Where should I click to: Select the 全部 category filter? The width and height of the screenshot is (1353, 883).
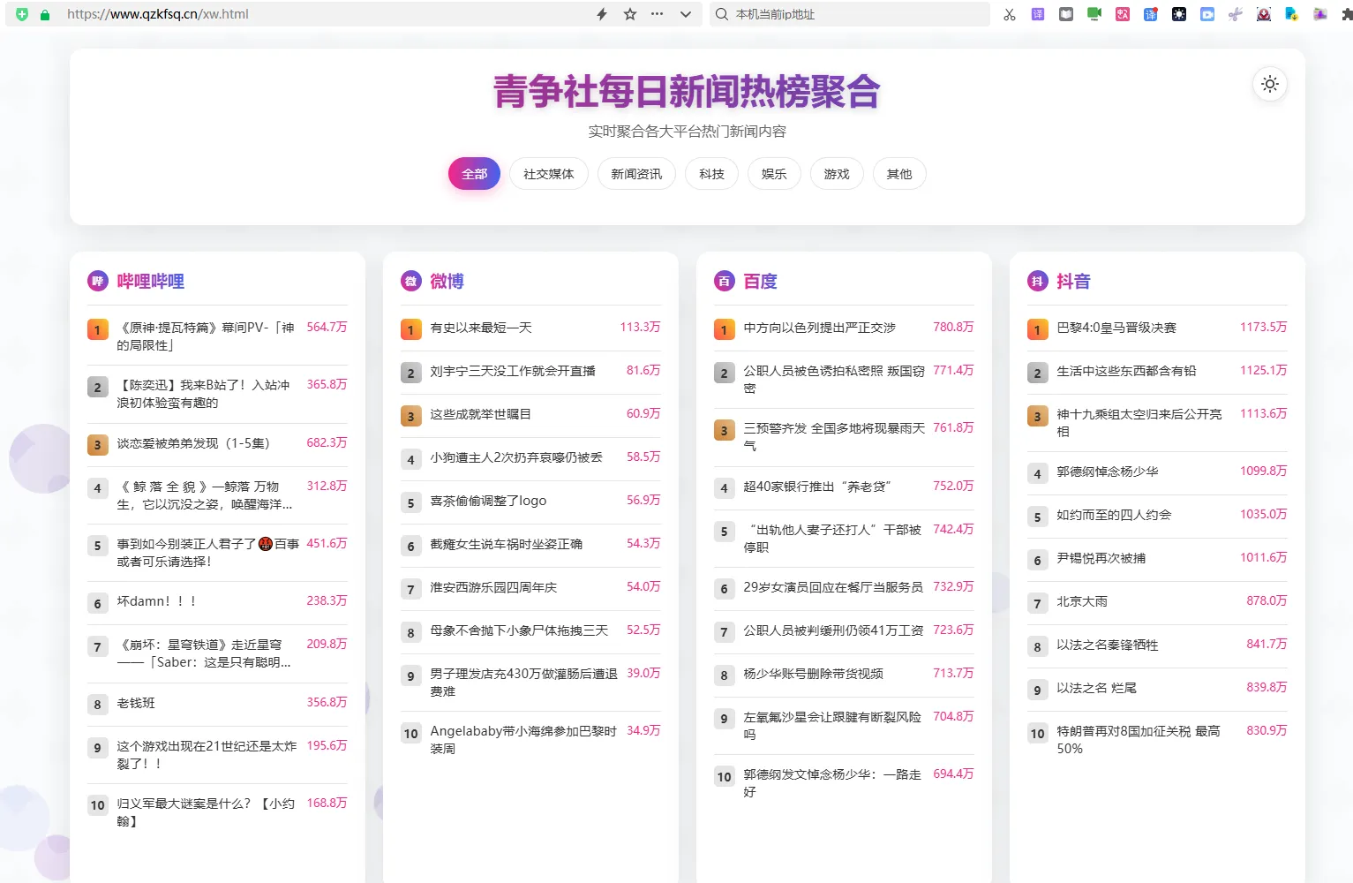coord(474,174)
